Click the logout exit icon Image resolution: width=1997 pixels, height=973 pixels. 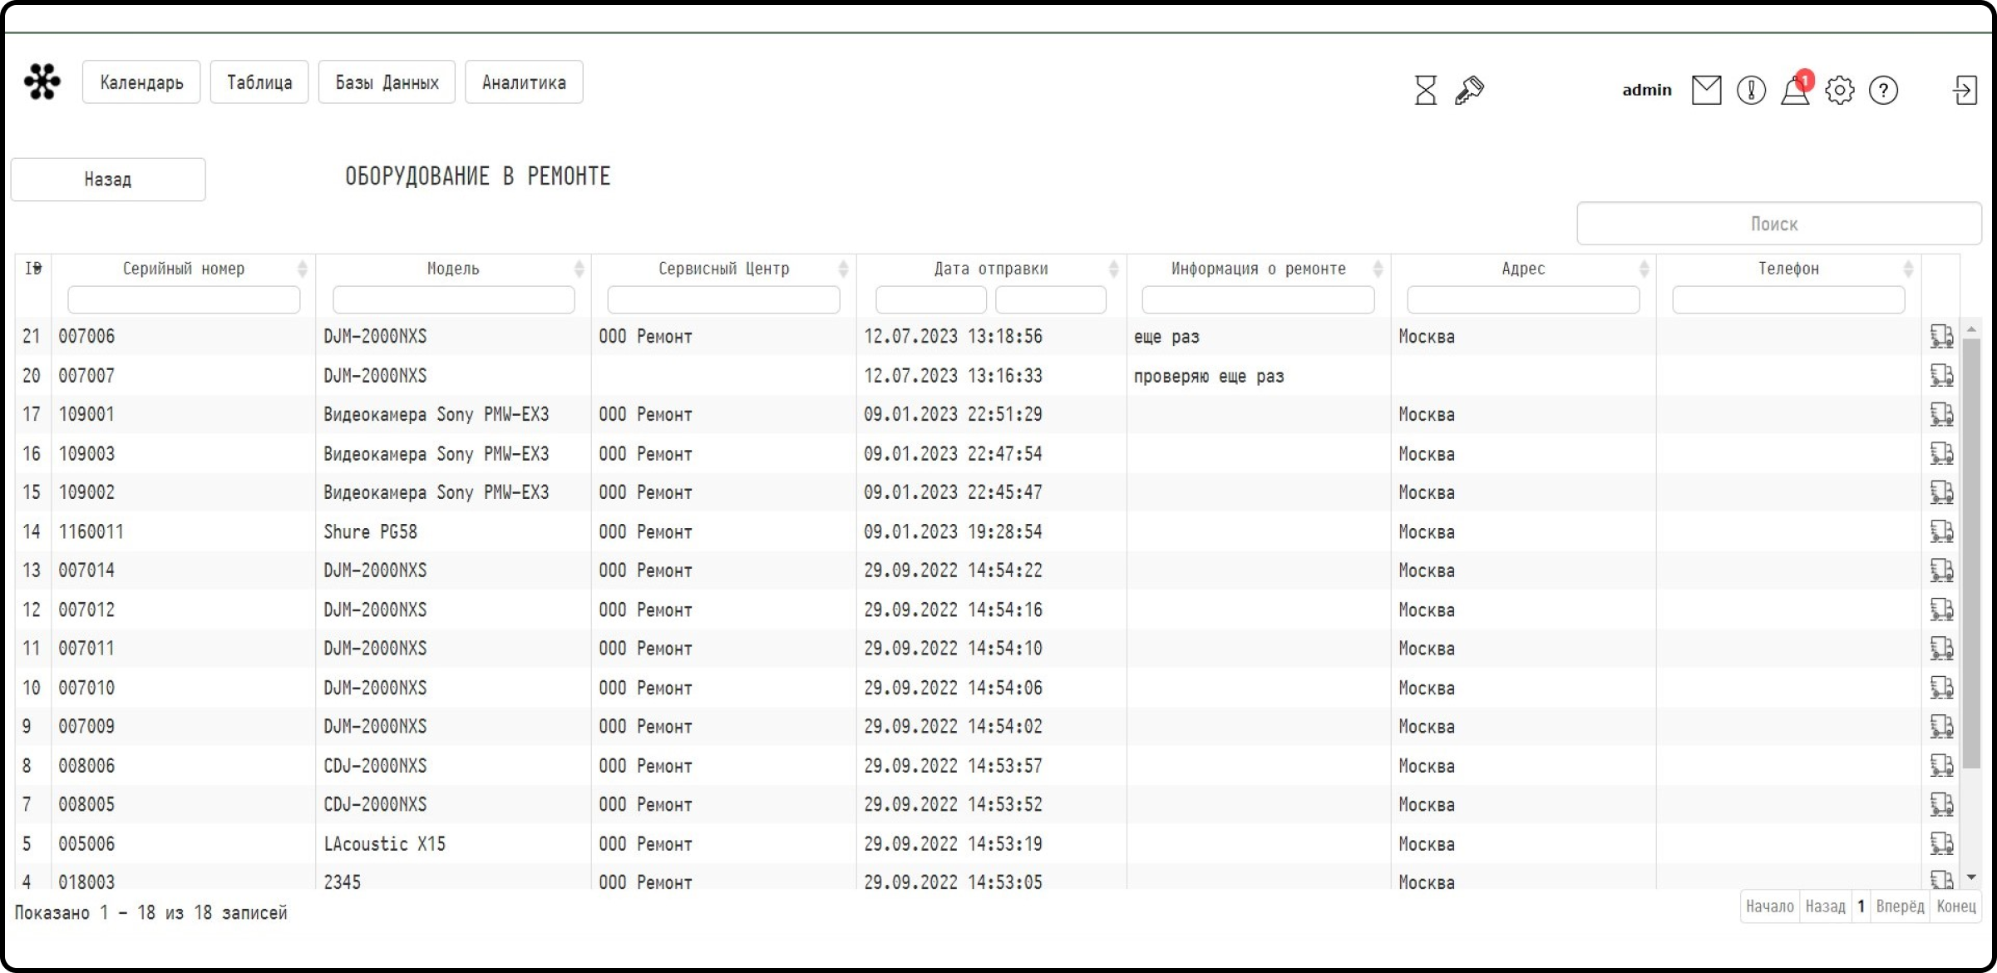tap(1965, 90)
